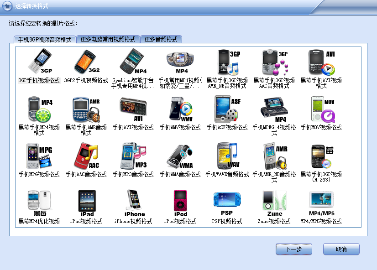
Task: Choose 手机MPEG-4视频格式 icon
Action: pos(274,109)
